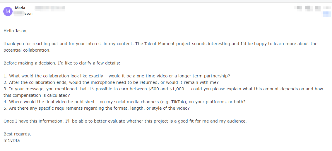Image resolution: width=332 pixels, height=151 pixels.
Task: Click the "Best regards," closing line
Action: point(17,134)
